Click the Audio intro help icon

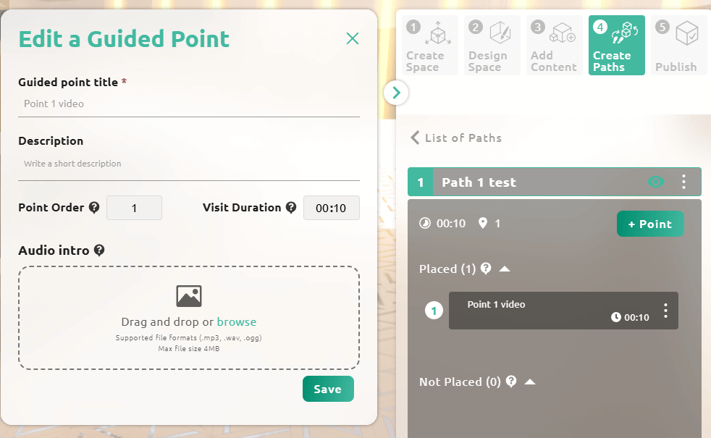pos(99,250)
